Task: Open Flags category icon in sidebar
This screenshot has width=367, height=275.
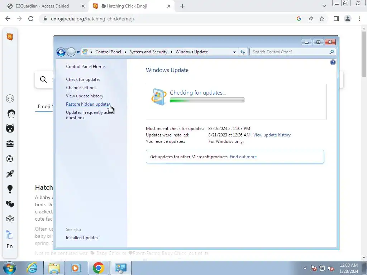Action: pyautogui.click(x=10, y=219)
